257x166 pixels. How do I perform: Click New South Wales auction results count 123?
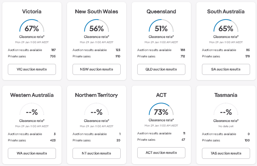pyautogui.click(x=118, y=50)
